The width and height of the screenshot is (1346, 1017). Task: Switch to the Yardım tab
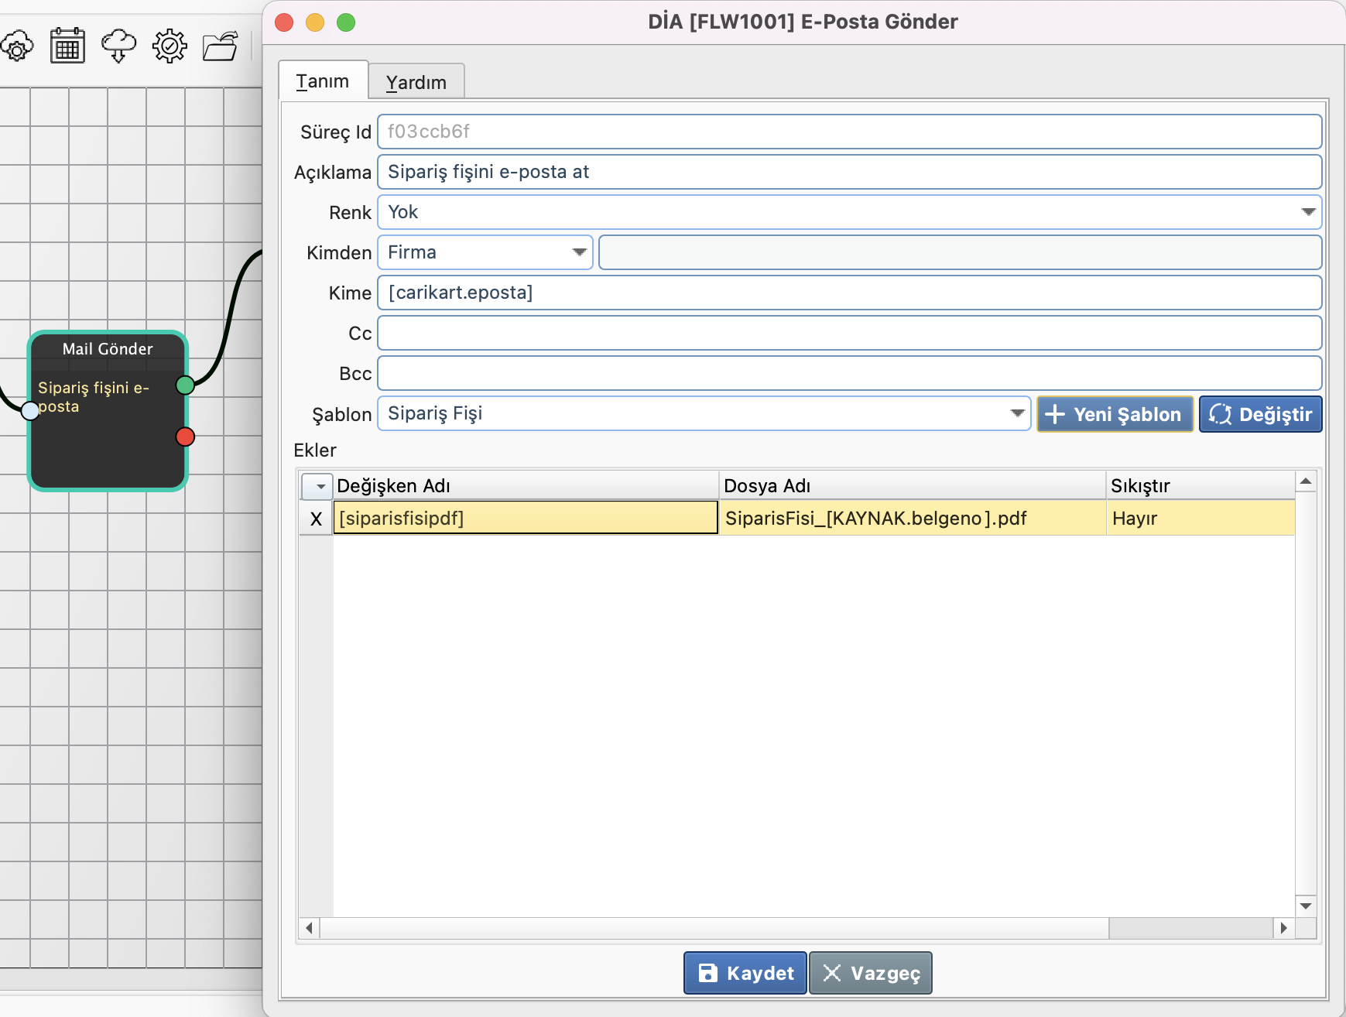tap(416, 82)
